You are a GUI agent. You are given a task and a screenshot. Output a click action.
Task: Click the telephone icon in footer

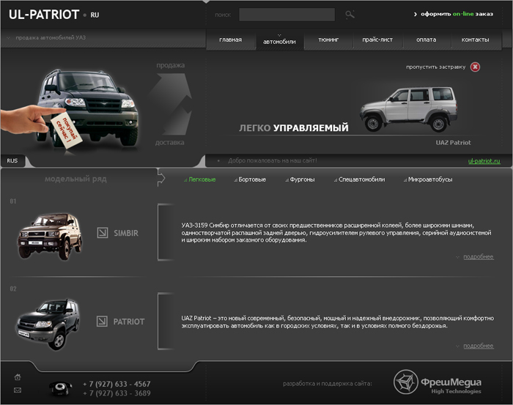point(61,388)
